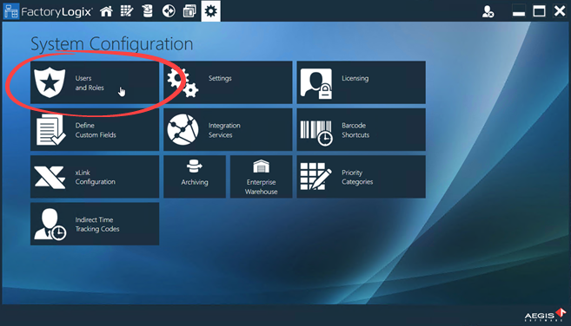Open the stacked windows toolbar icon

189,11
